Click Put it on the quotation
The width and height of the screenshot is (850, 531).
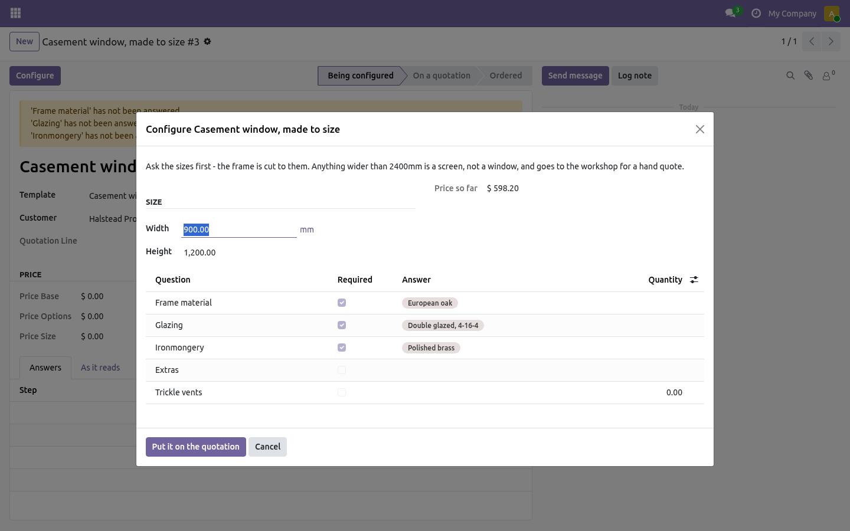pyautogui.click(x=196, y=447)
